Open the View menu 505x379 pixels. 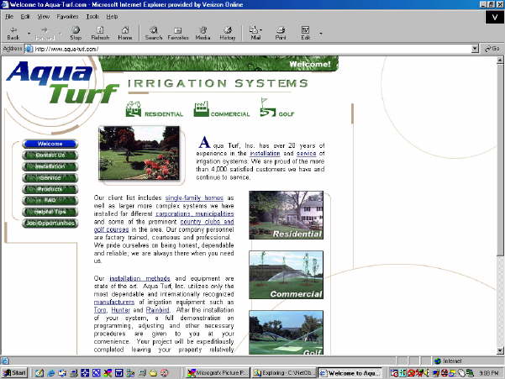(44, 17)
